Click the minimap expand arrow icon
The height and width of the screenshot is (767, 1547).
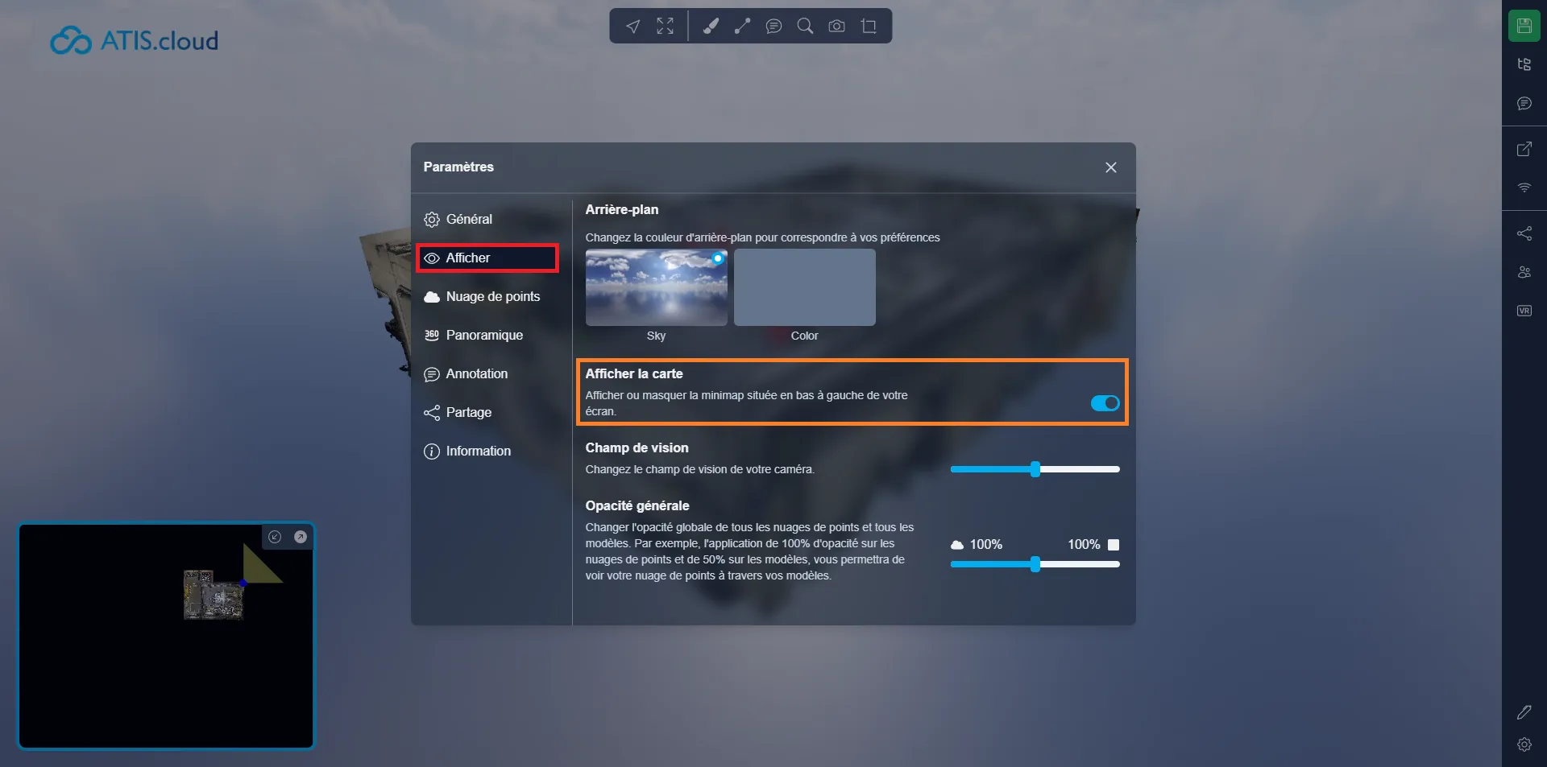tap(301, 537)
